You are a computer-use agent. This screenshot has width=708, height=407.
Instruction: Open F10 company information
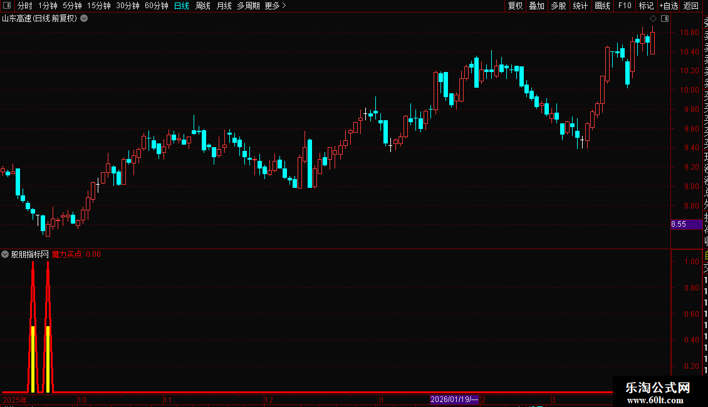[x=625, y=6]
